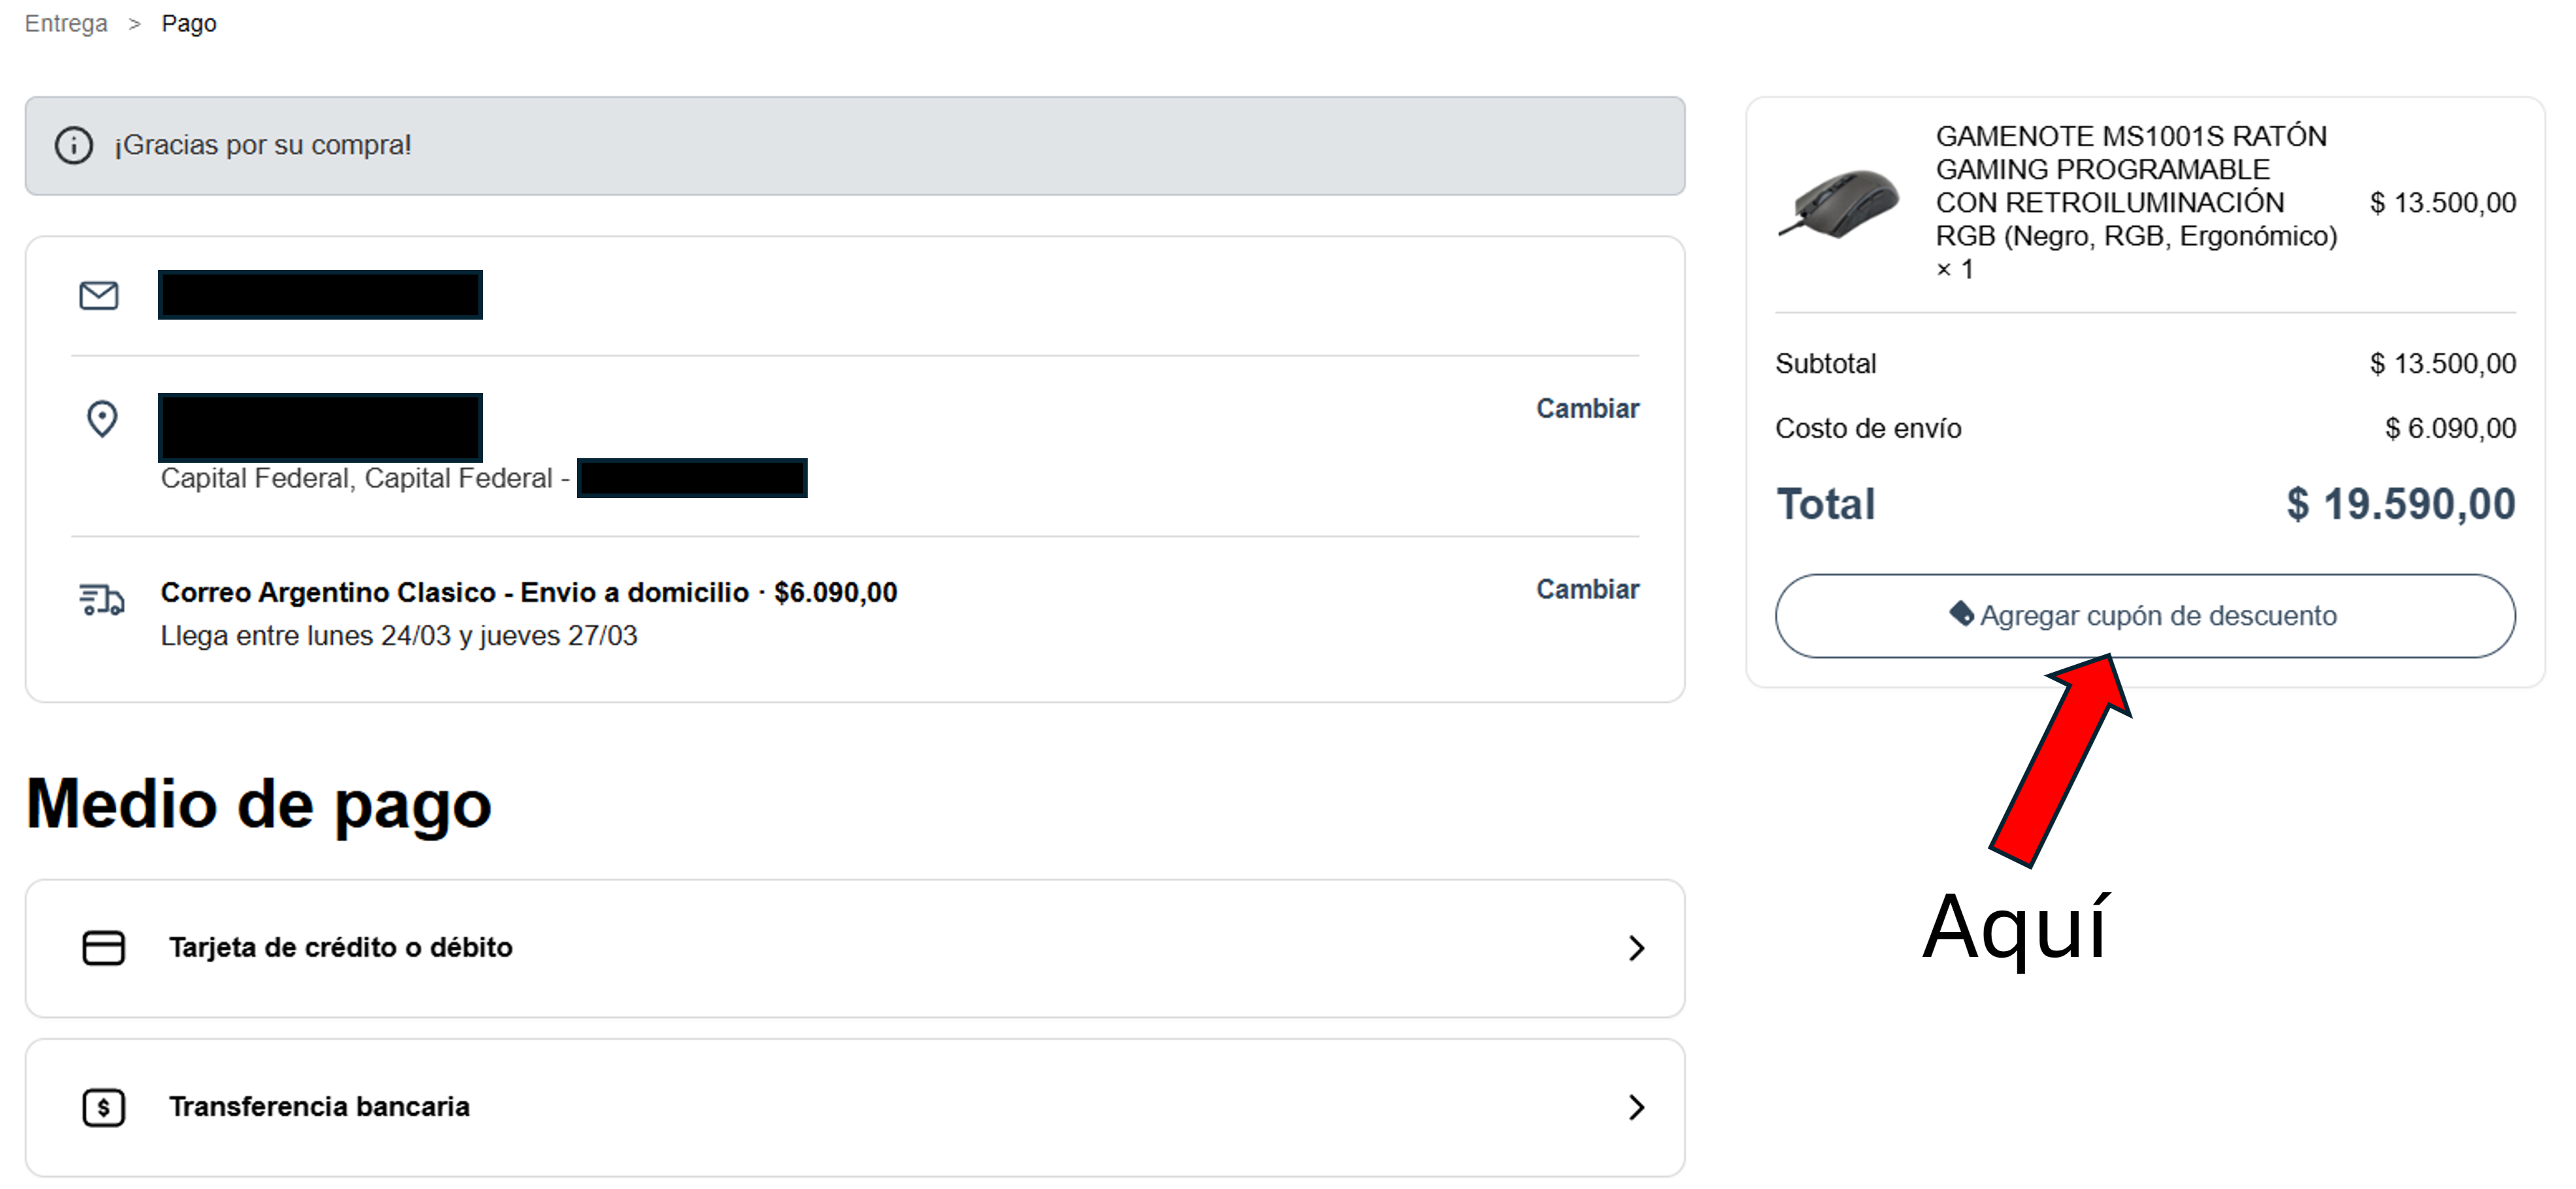Expand the Transferencia bancaria chevron arrow
Viewport: 2576px width, 1189px height.
point(1636,1107)
